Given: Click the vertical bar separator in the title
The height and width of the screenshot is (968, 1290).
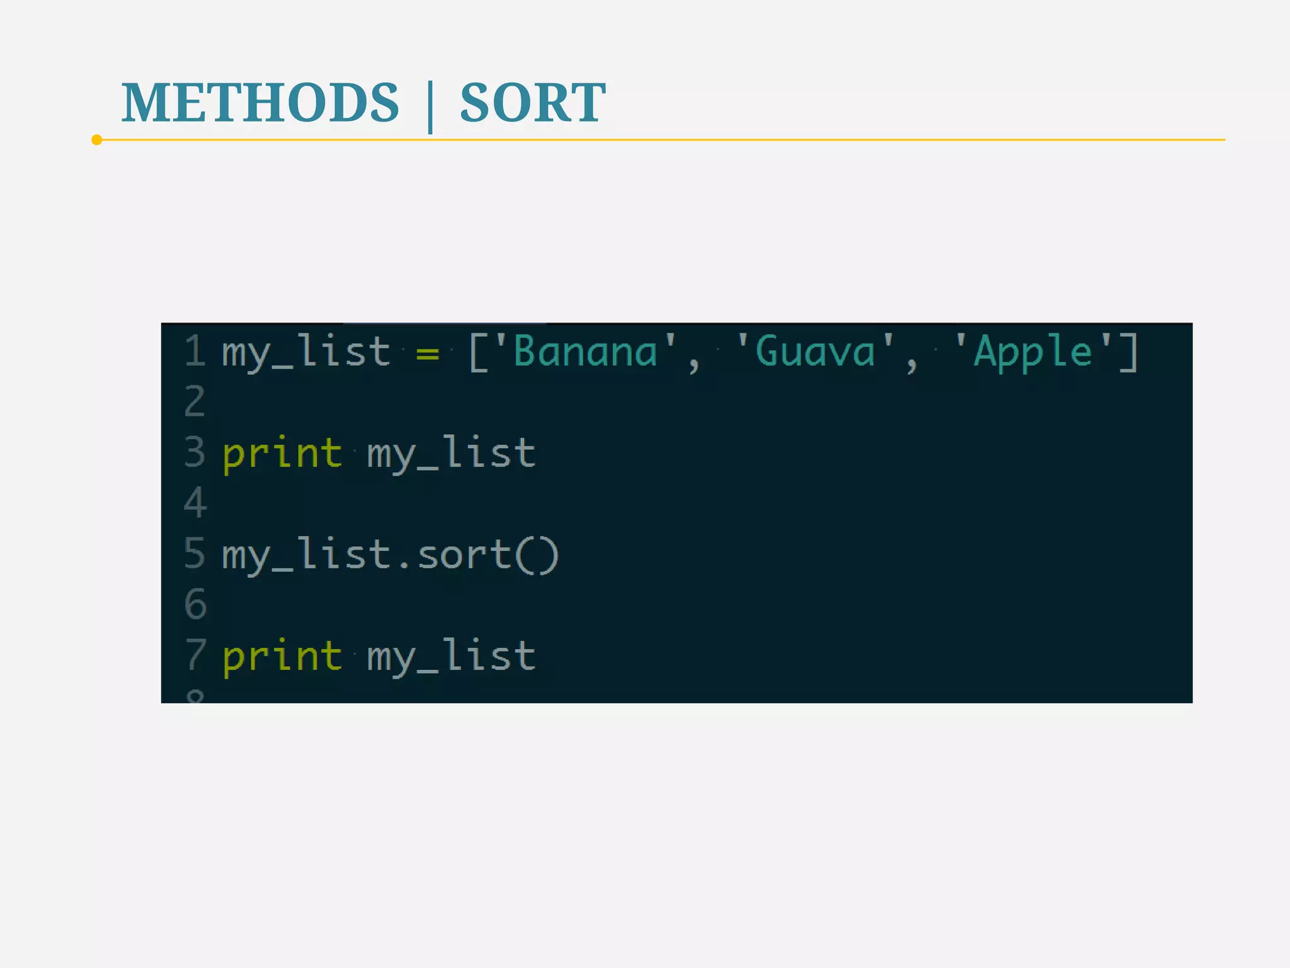Looking at the screenshot, I should (430, 106).
